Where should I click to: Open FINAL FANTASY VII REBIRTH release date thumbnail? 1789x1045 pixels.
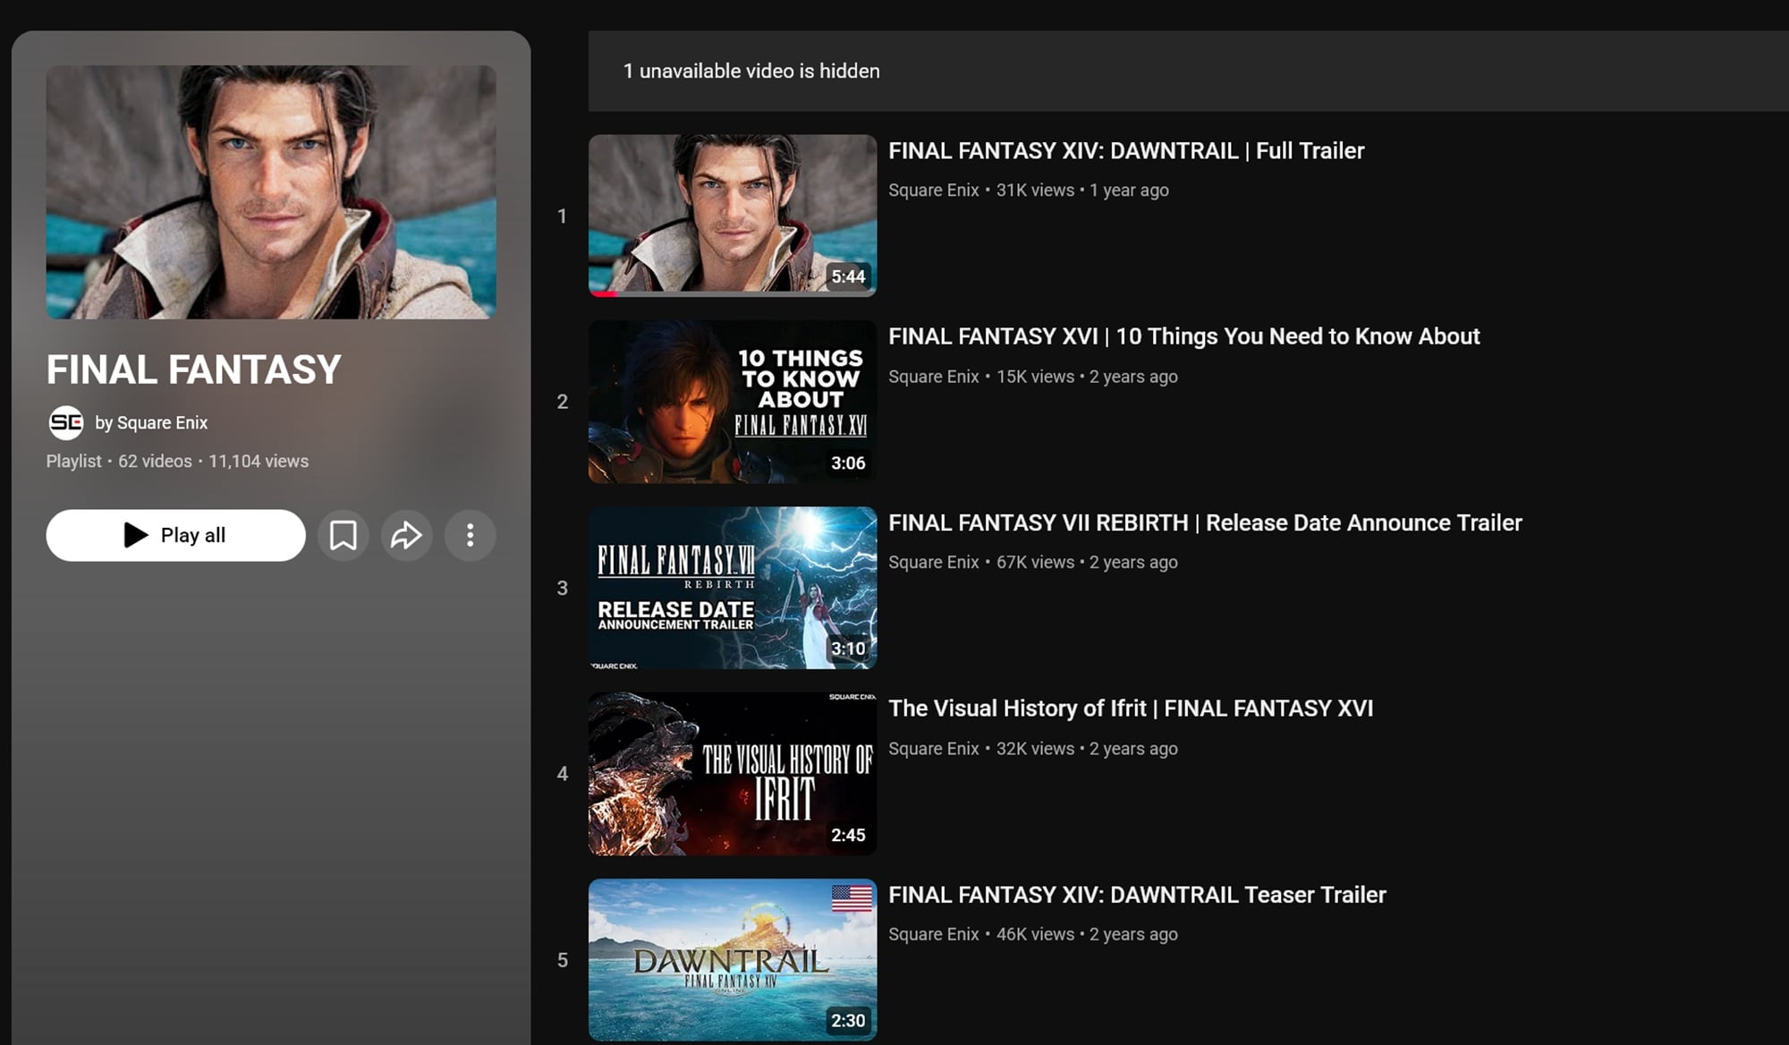pyautogui.click(x=732, y=588)
